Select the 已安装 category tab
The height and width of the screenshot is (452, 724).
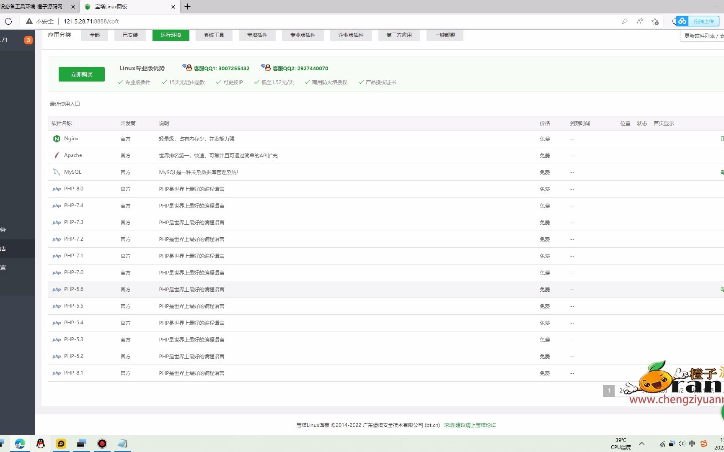[x=130, y=35]
